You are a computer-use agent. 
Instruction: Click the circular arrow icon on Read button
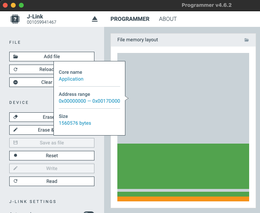coord(16,181)
